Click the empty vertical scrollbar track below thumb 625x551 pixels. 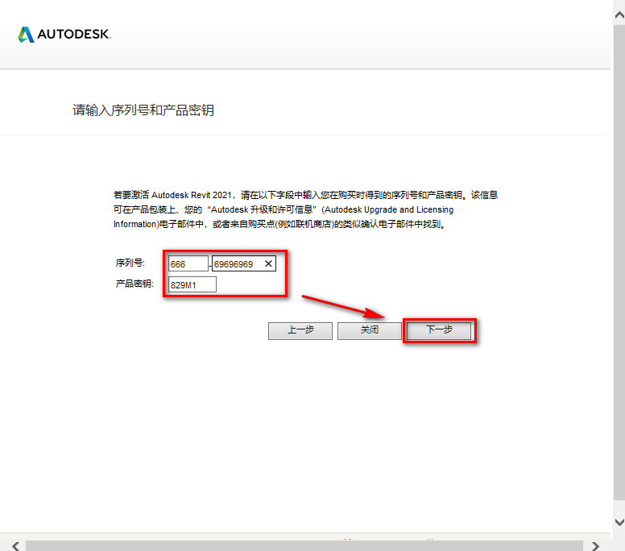pos(619,506)
